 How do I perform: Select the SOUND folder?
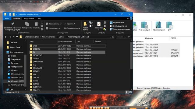pyautogui.click(x=67, y=84)
